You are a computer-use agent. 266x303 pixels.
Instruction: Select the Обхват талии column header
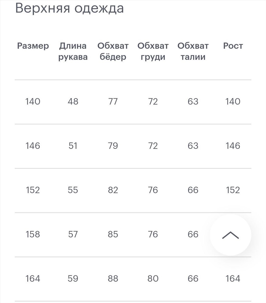(193, 51)
